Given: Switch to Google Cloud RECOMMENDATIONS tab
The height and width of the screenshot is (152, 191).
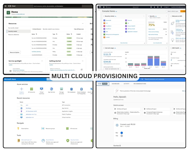Looking at the screenshot, I should tap(140, 84).
